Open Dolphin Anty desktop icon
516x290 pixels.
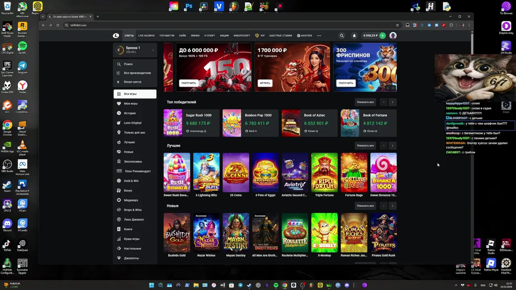(506, 27)
